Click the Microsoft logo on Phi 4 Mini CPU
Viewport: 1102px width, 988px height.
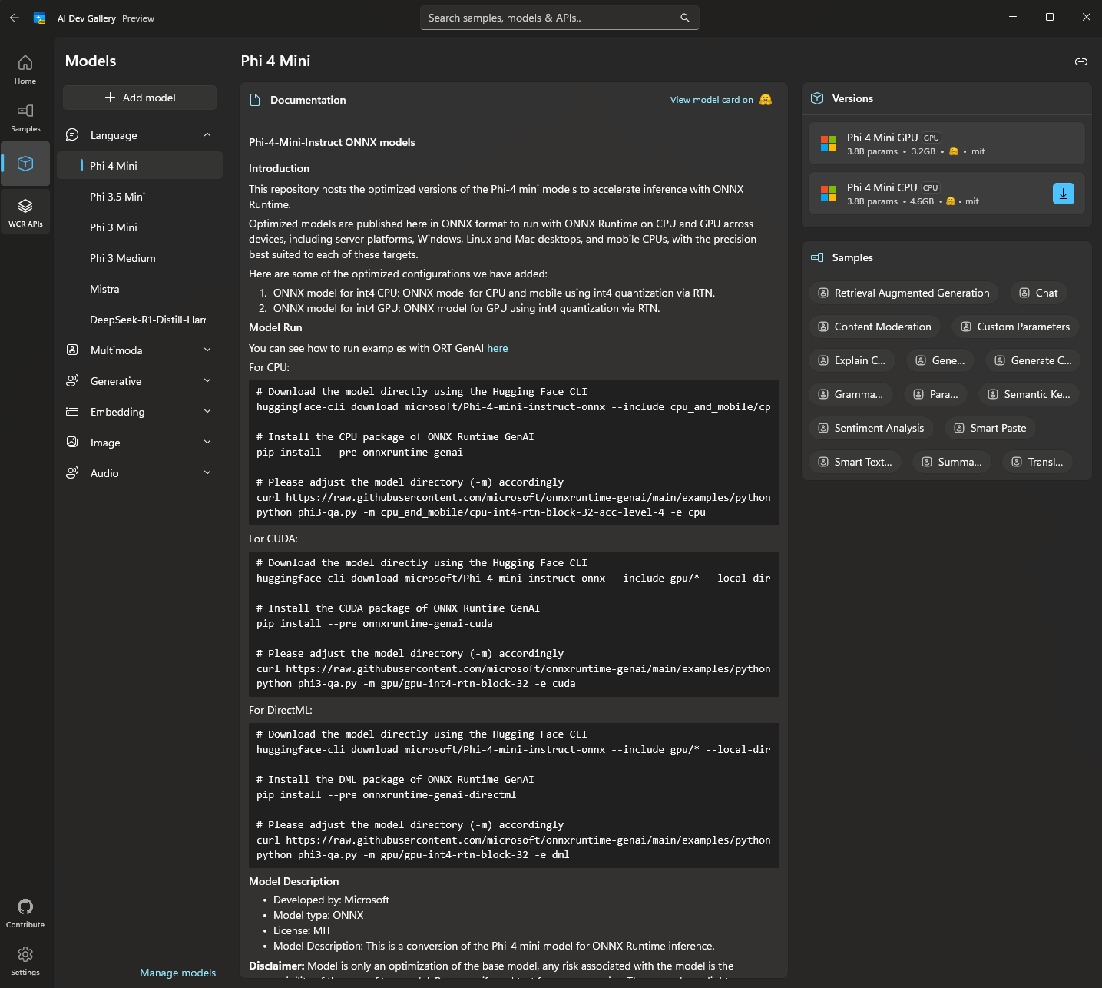tap(829, 194)
